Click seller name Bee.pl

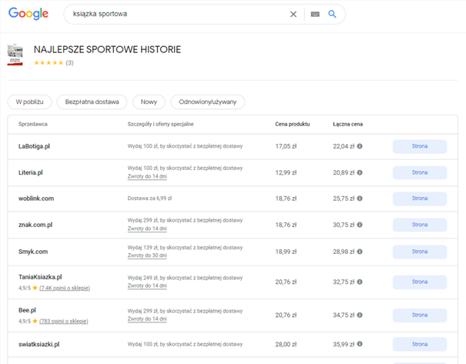click(27, 310)
